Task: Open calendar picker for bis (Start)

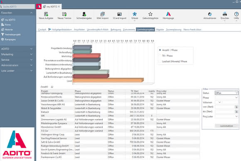Action: point(236,112)
